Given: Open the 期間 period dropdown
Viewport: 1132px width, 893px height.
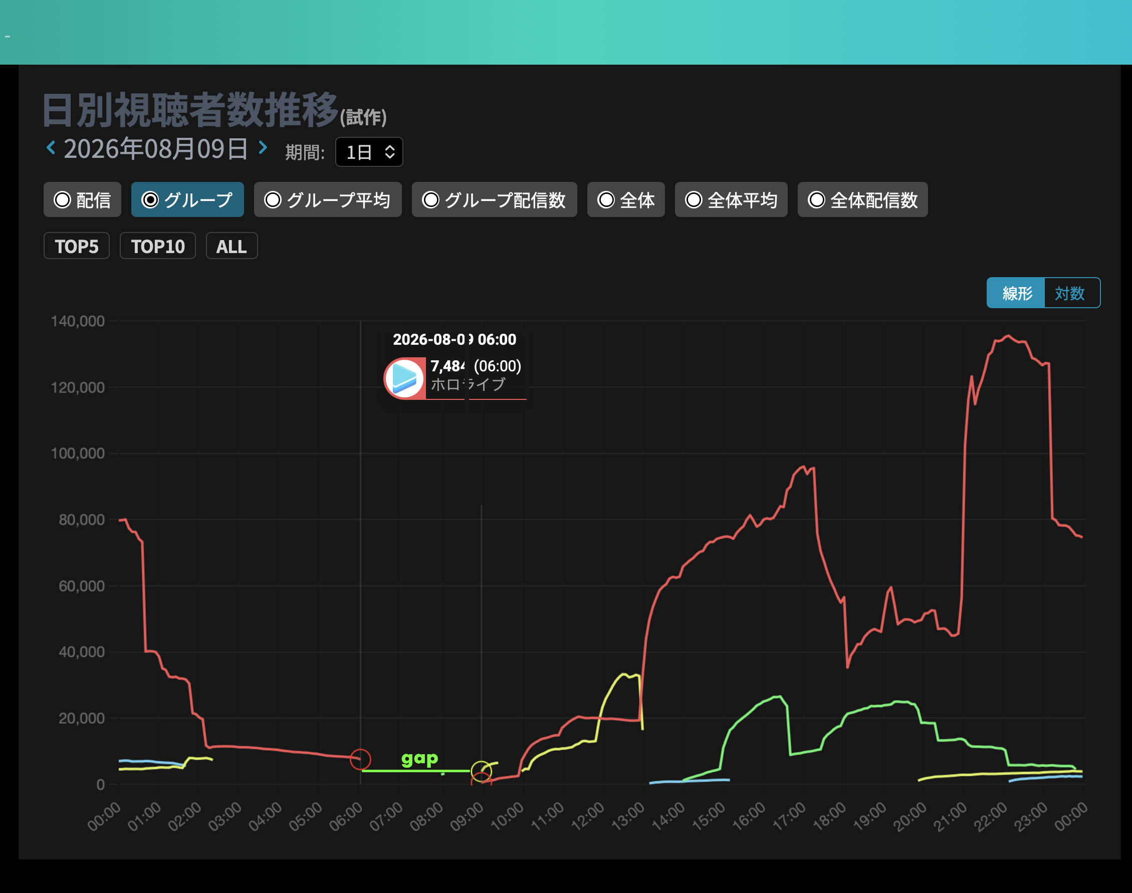Looking at the screenshot, I should 369,152.
